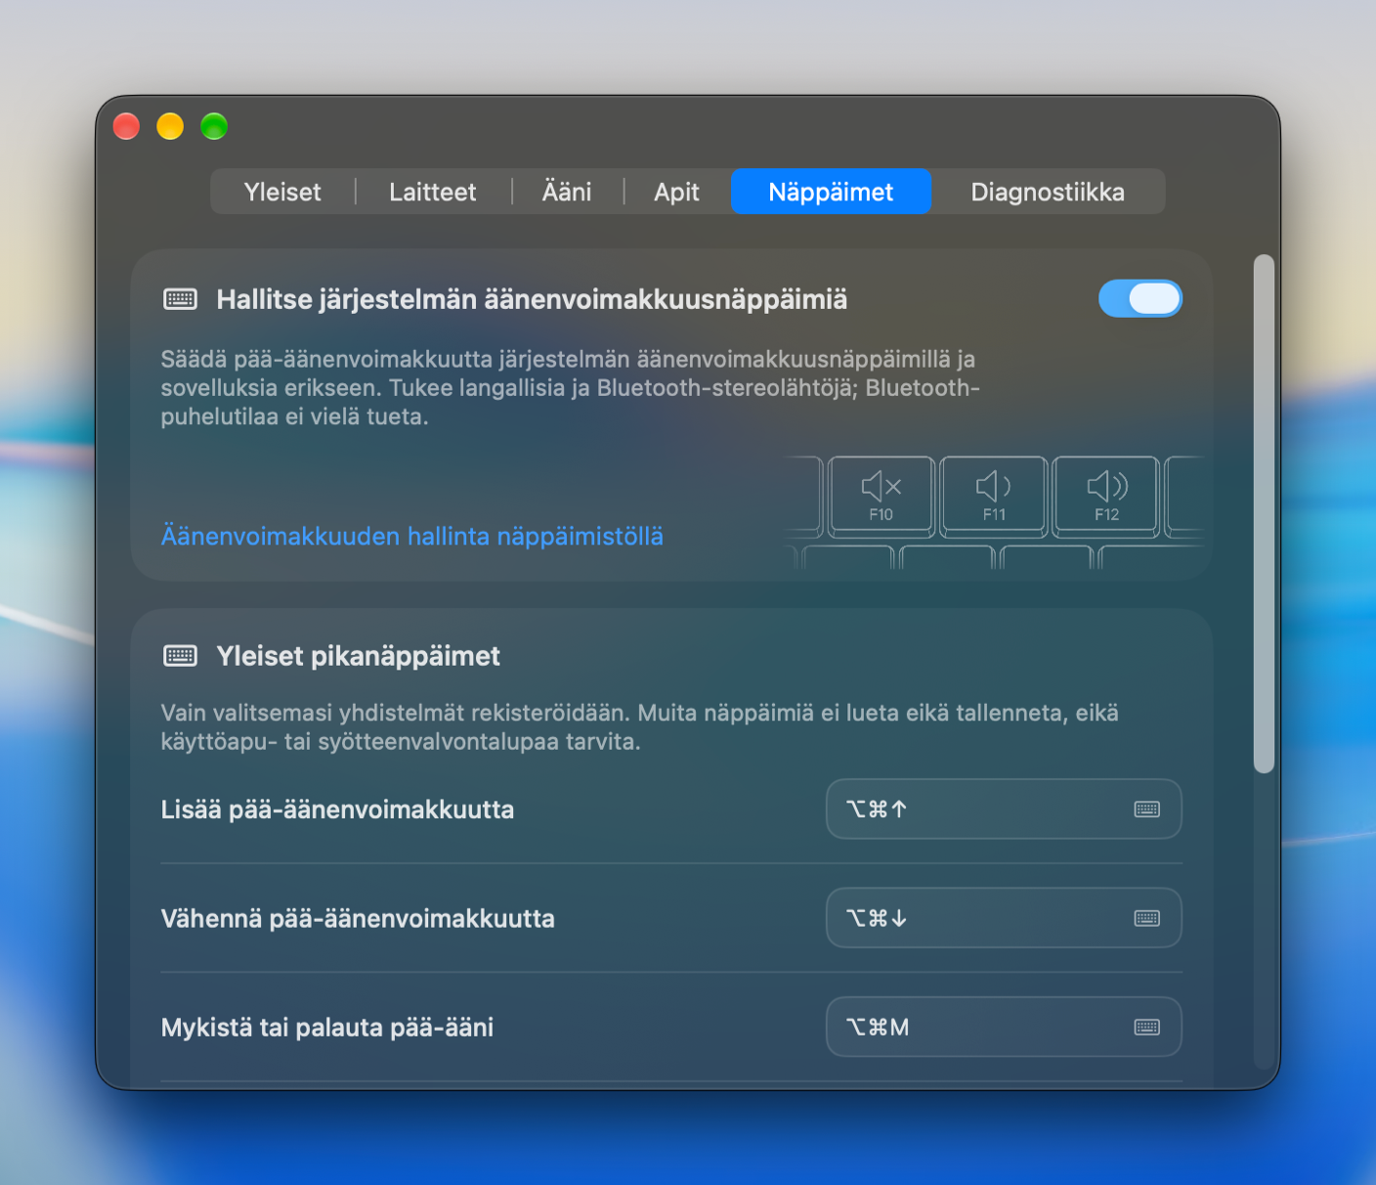Click the description starting with Vain valitsemasi yhdistelmät
Screen dimensions: 1376x1185
tap(640, 727)
